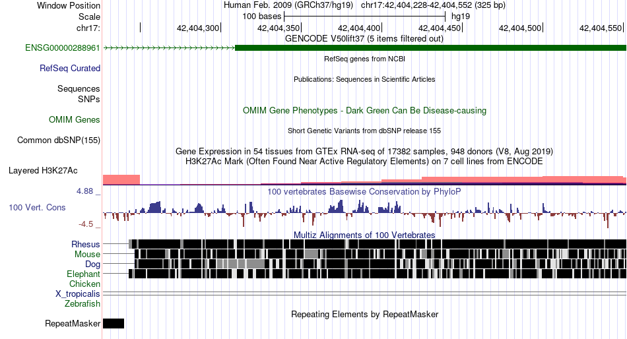Viewport: 627px width, 339px height.
Task: Click the 100 vertebrates Basewise Conservation title
Action: (x=364, y=191)
